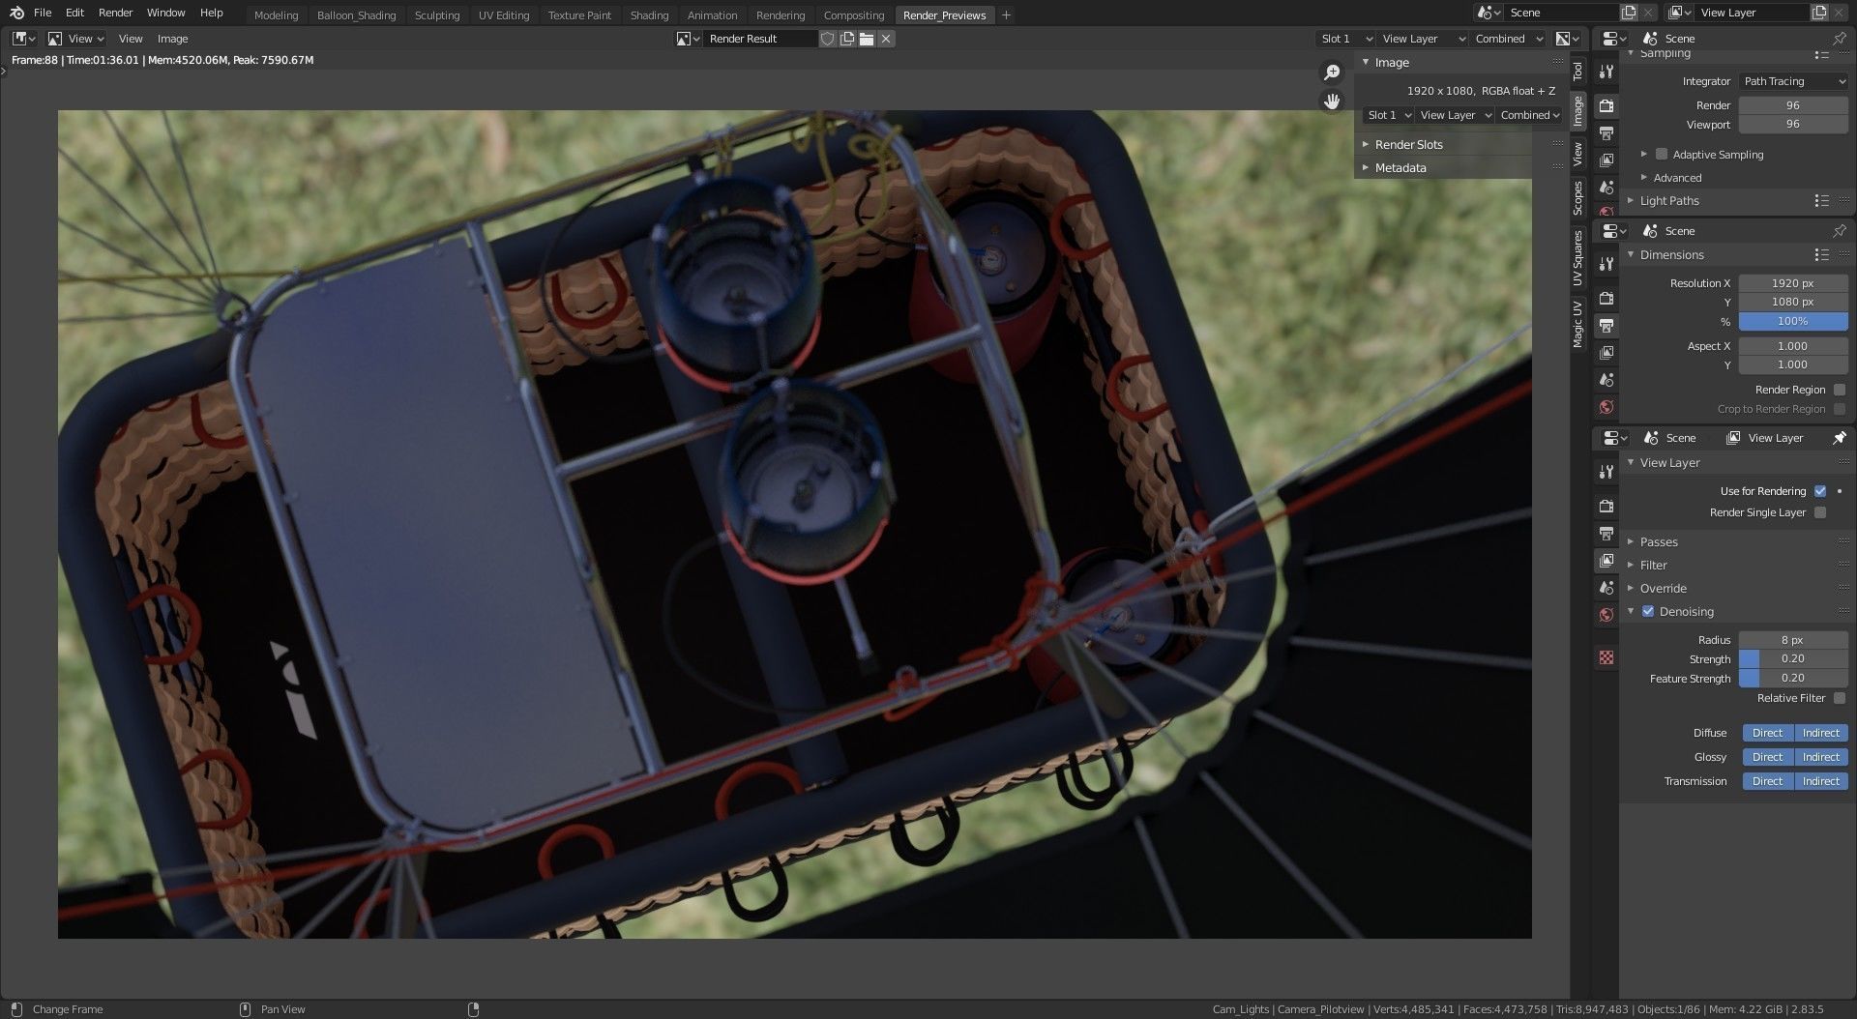Select Output properties tab in top panel

[1606, 132]
